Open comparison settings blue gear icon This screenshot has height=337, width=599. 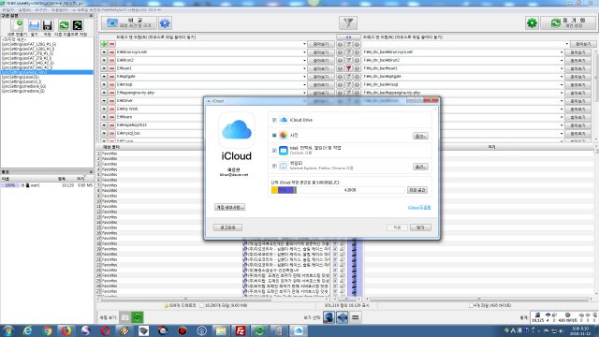point(165,22)
